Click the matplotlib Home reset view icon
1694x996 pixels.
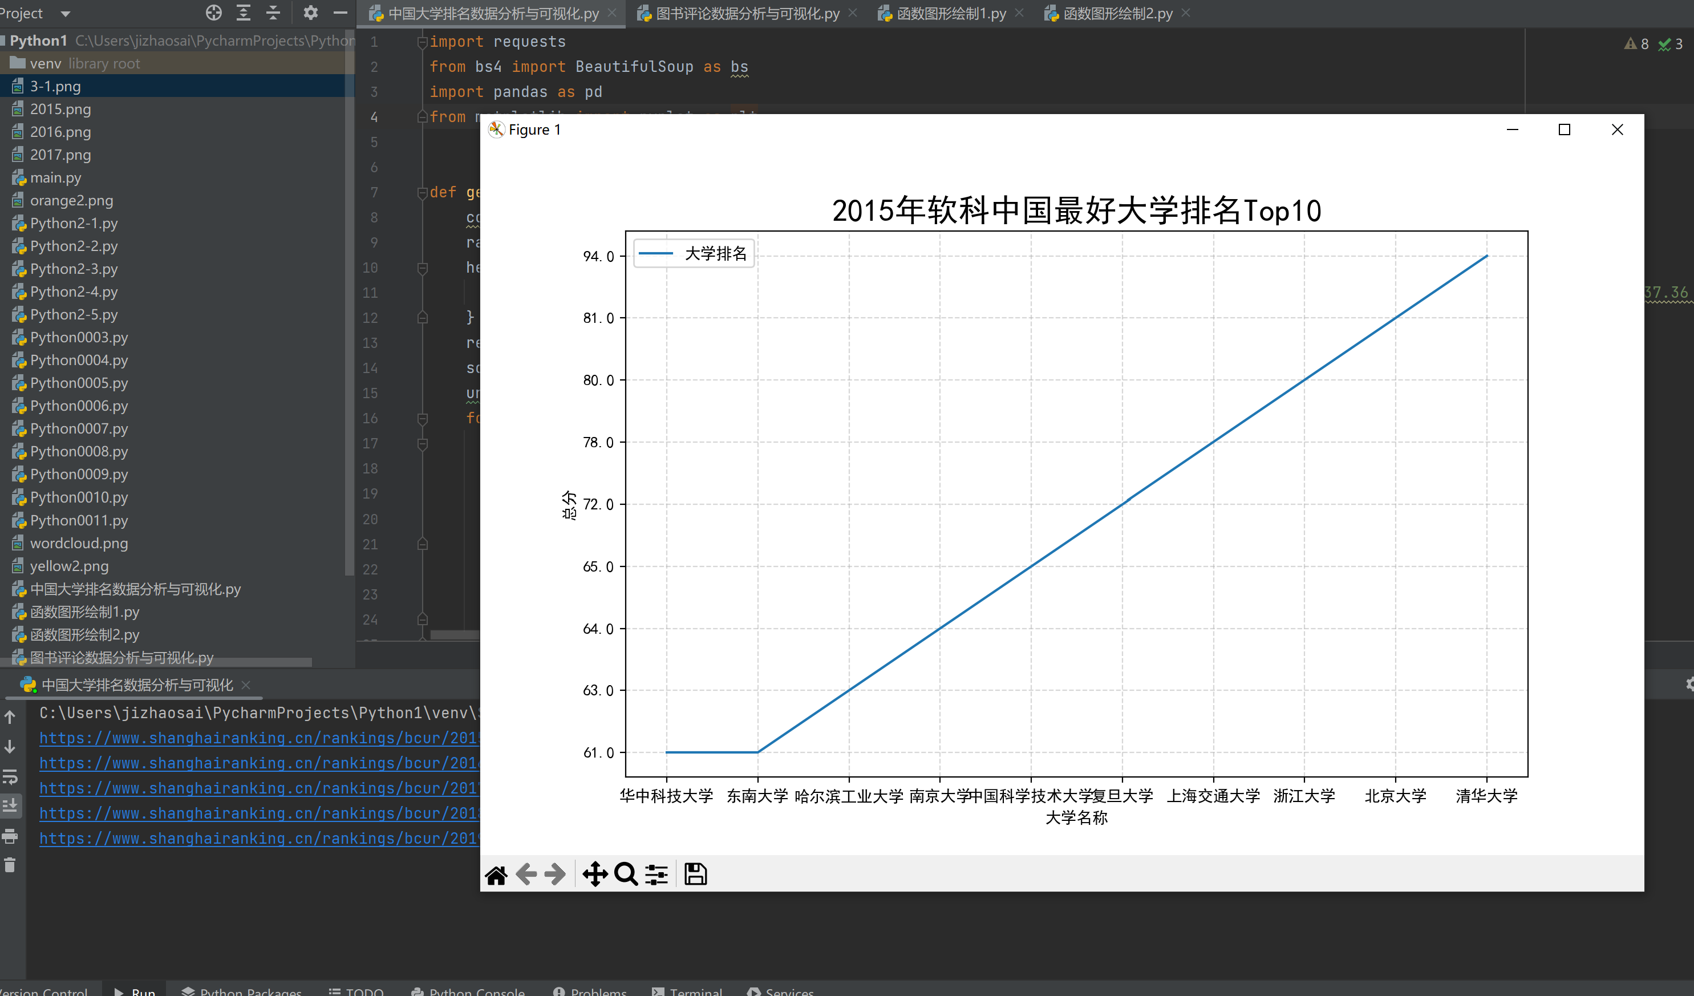pyautogui.click(x=496, y=875)
